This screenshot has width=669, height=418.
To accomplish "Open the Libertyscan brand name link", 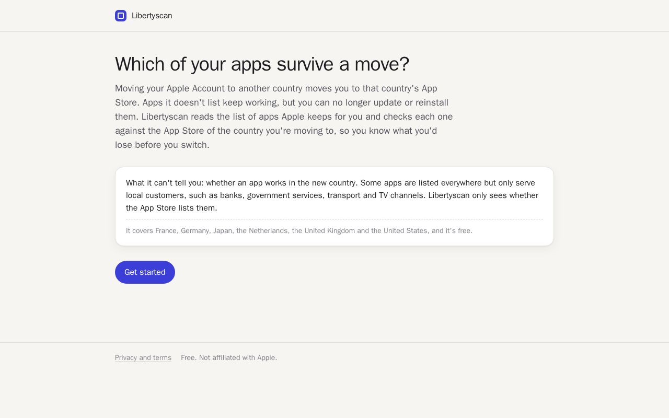I will point(152,16).
